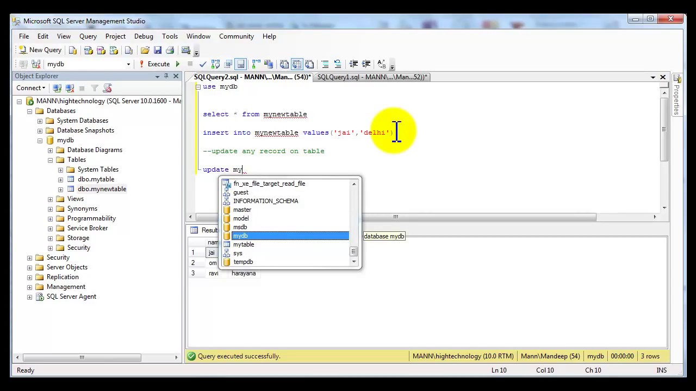Toggle Results to Text mode button
The height and width of the screenshot is (391, 696).
(284, 64)
